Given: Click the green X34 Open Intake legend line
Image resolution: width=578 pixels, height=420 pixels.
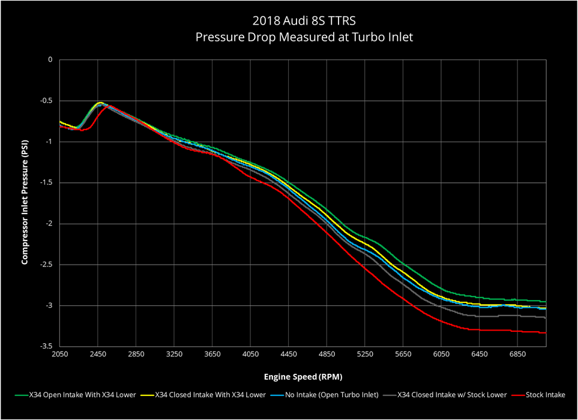Looking at the screenshot, I should (22, 395).
